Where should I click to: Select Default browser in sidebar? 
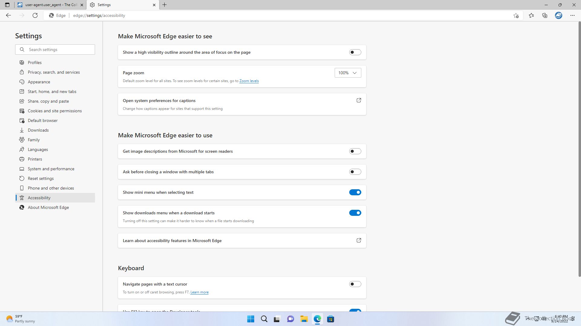tap(55, 120)
